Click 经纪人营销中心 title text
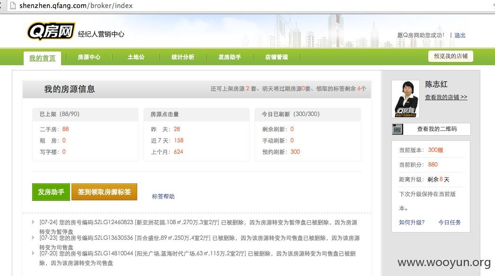This screenshot has width=495, height=276. [101, 34]
